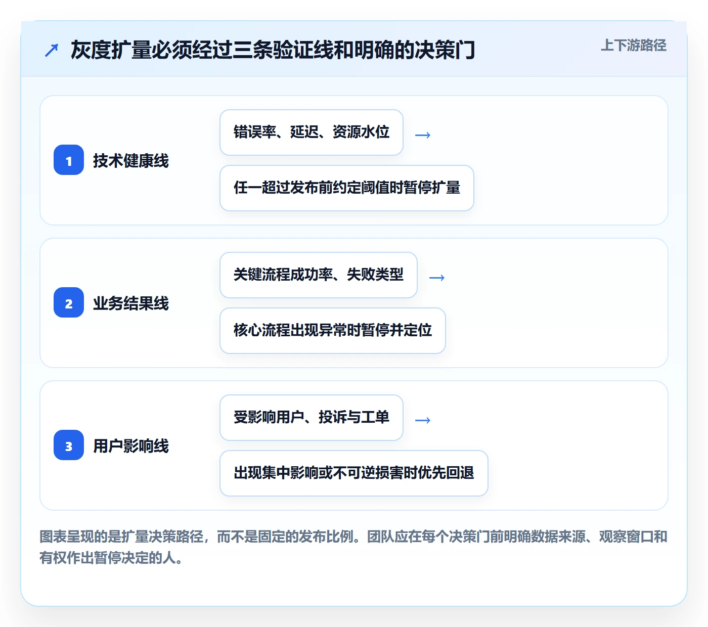The width and height of the screenshot is (708, 627).
Task: Click the number 3 badge
Action: (69, 445)
